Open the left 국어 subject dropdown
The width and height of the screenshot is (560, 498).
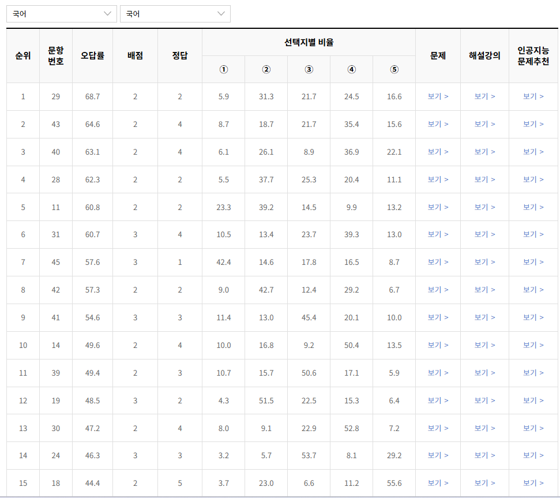click(61, 13)
